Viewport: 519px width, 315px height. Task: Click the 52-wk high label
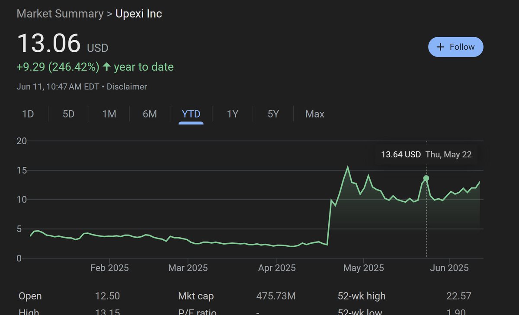click(362, 296)
